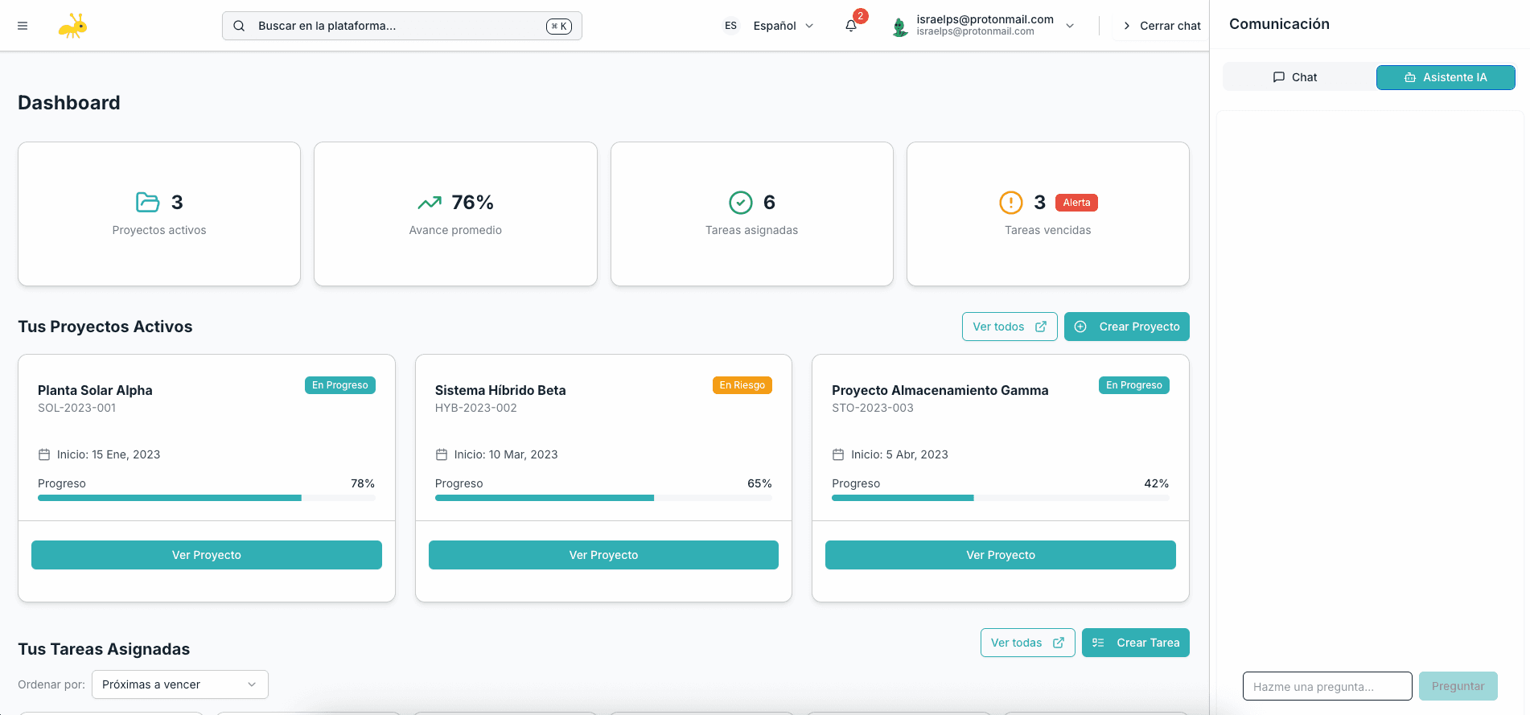Click the checklist icon in Crear Tarea
Image resolution: width=1530 pixels, height=715 pixels.
coord(1098,643)
